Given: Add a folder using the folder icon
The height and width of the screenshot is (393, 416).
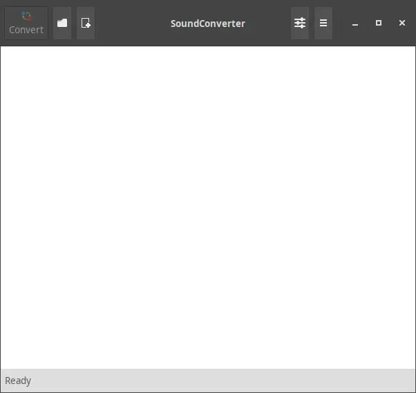Looking at the screenshot, I should [62, 23].
